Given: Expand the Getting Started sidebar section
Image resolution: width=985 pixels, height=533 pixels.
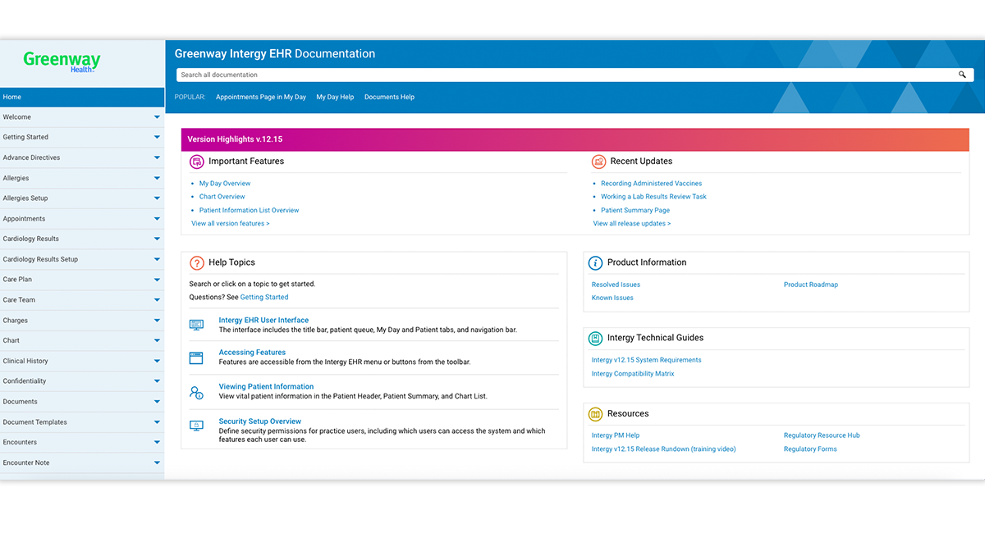Looking at the screenshot, I should [157, 138].
